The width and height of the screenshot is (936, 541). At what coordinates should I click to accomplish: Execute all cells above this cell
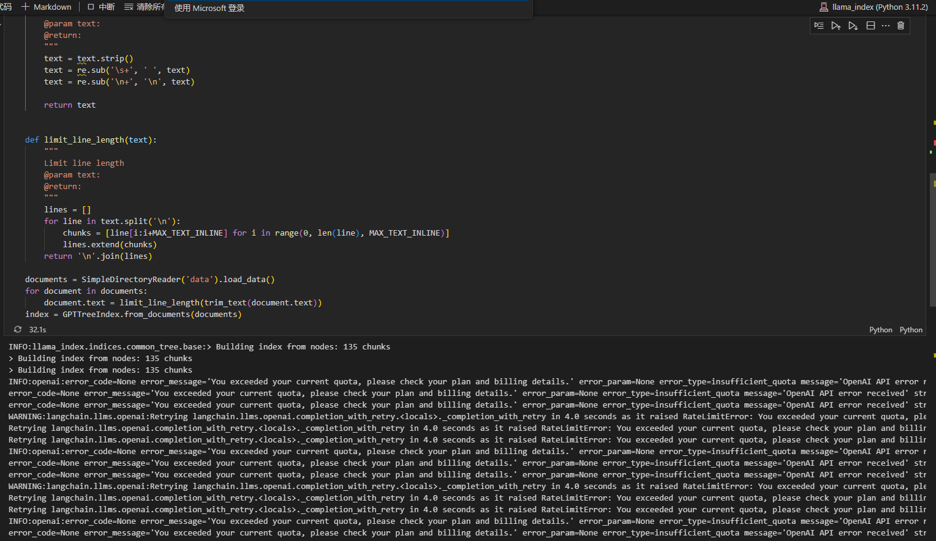[836, 26]
